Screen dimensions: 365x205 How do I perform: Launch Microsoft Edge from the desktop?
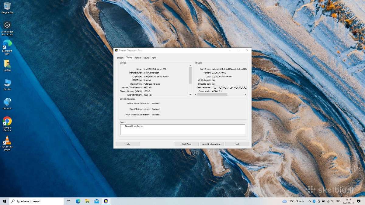pyautogui.click(x=7, y=47)
